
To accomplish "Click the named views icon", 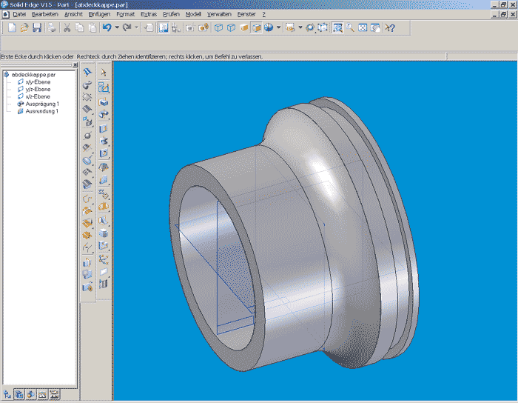I will [290, 27].
